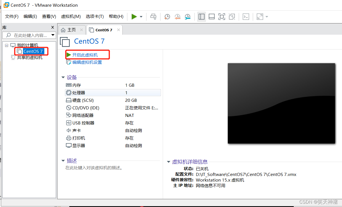
Task: Select the 网络适配器 network adapter icon
Action: [69, 115]
